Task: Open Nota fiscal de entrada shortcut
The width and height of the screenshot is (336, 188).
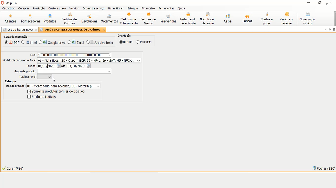Action: pyautogui.click(x=188, y=19)
